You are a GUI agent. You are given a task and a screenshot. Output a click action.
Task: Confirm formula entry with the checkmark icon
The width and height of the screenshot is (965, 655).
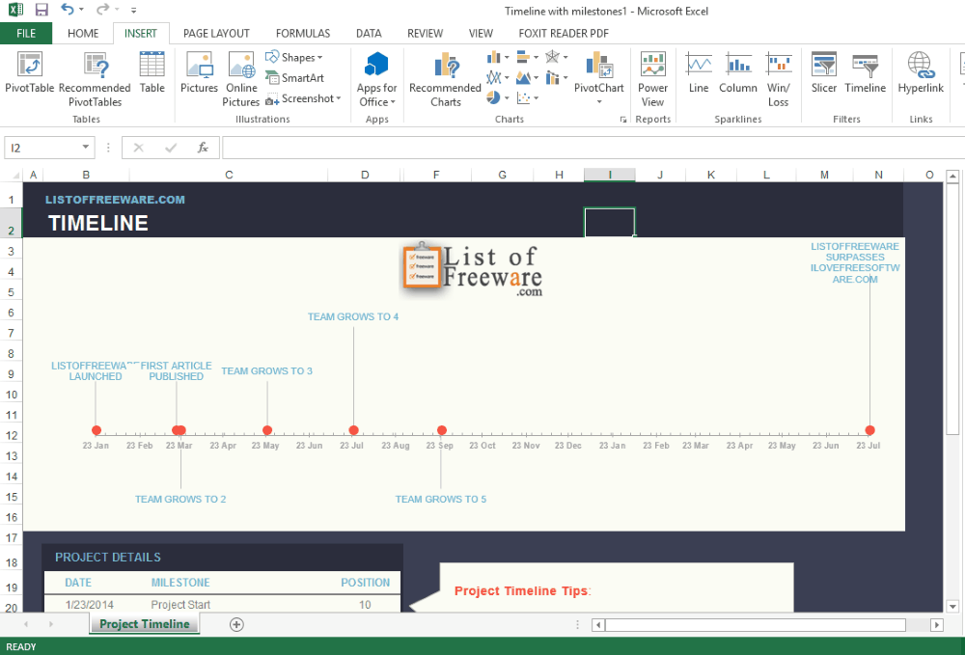[171, 148]
